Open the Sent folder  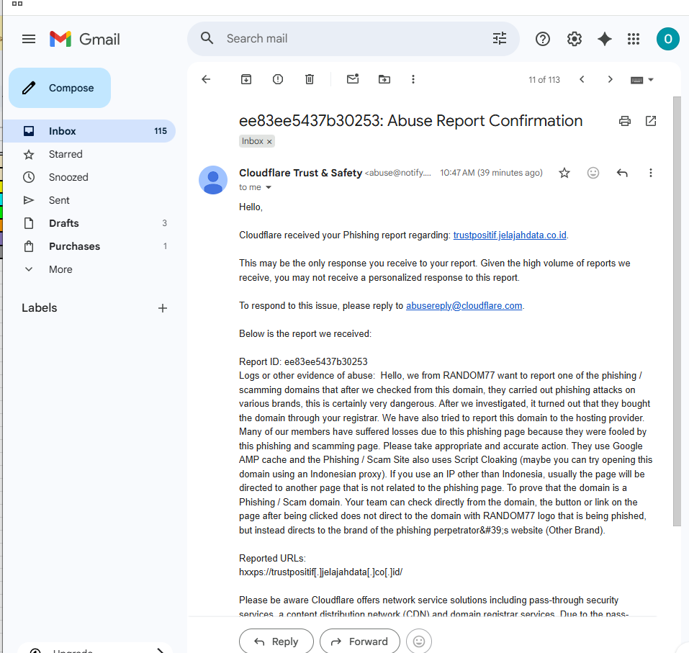[89, 200]
